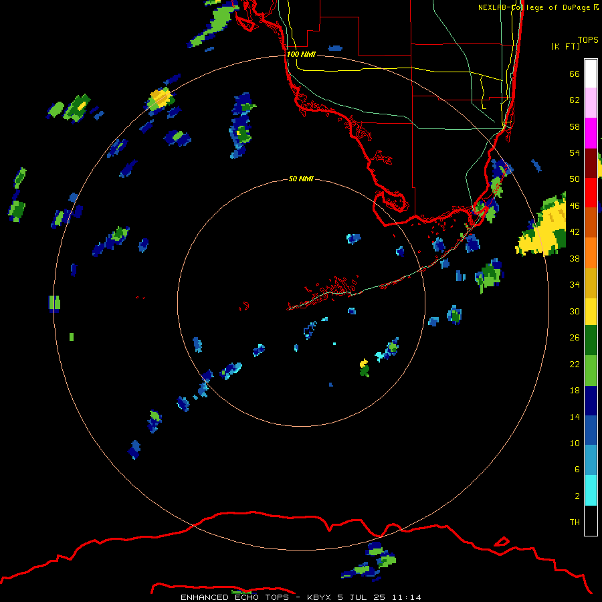This screenshot has height=602, width=602.
Task: Click legend value "26"
Action: (575, 338)
